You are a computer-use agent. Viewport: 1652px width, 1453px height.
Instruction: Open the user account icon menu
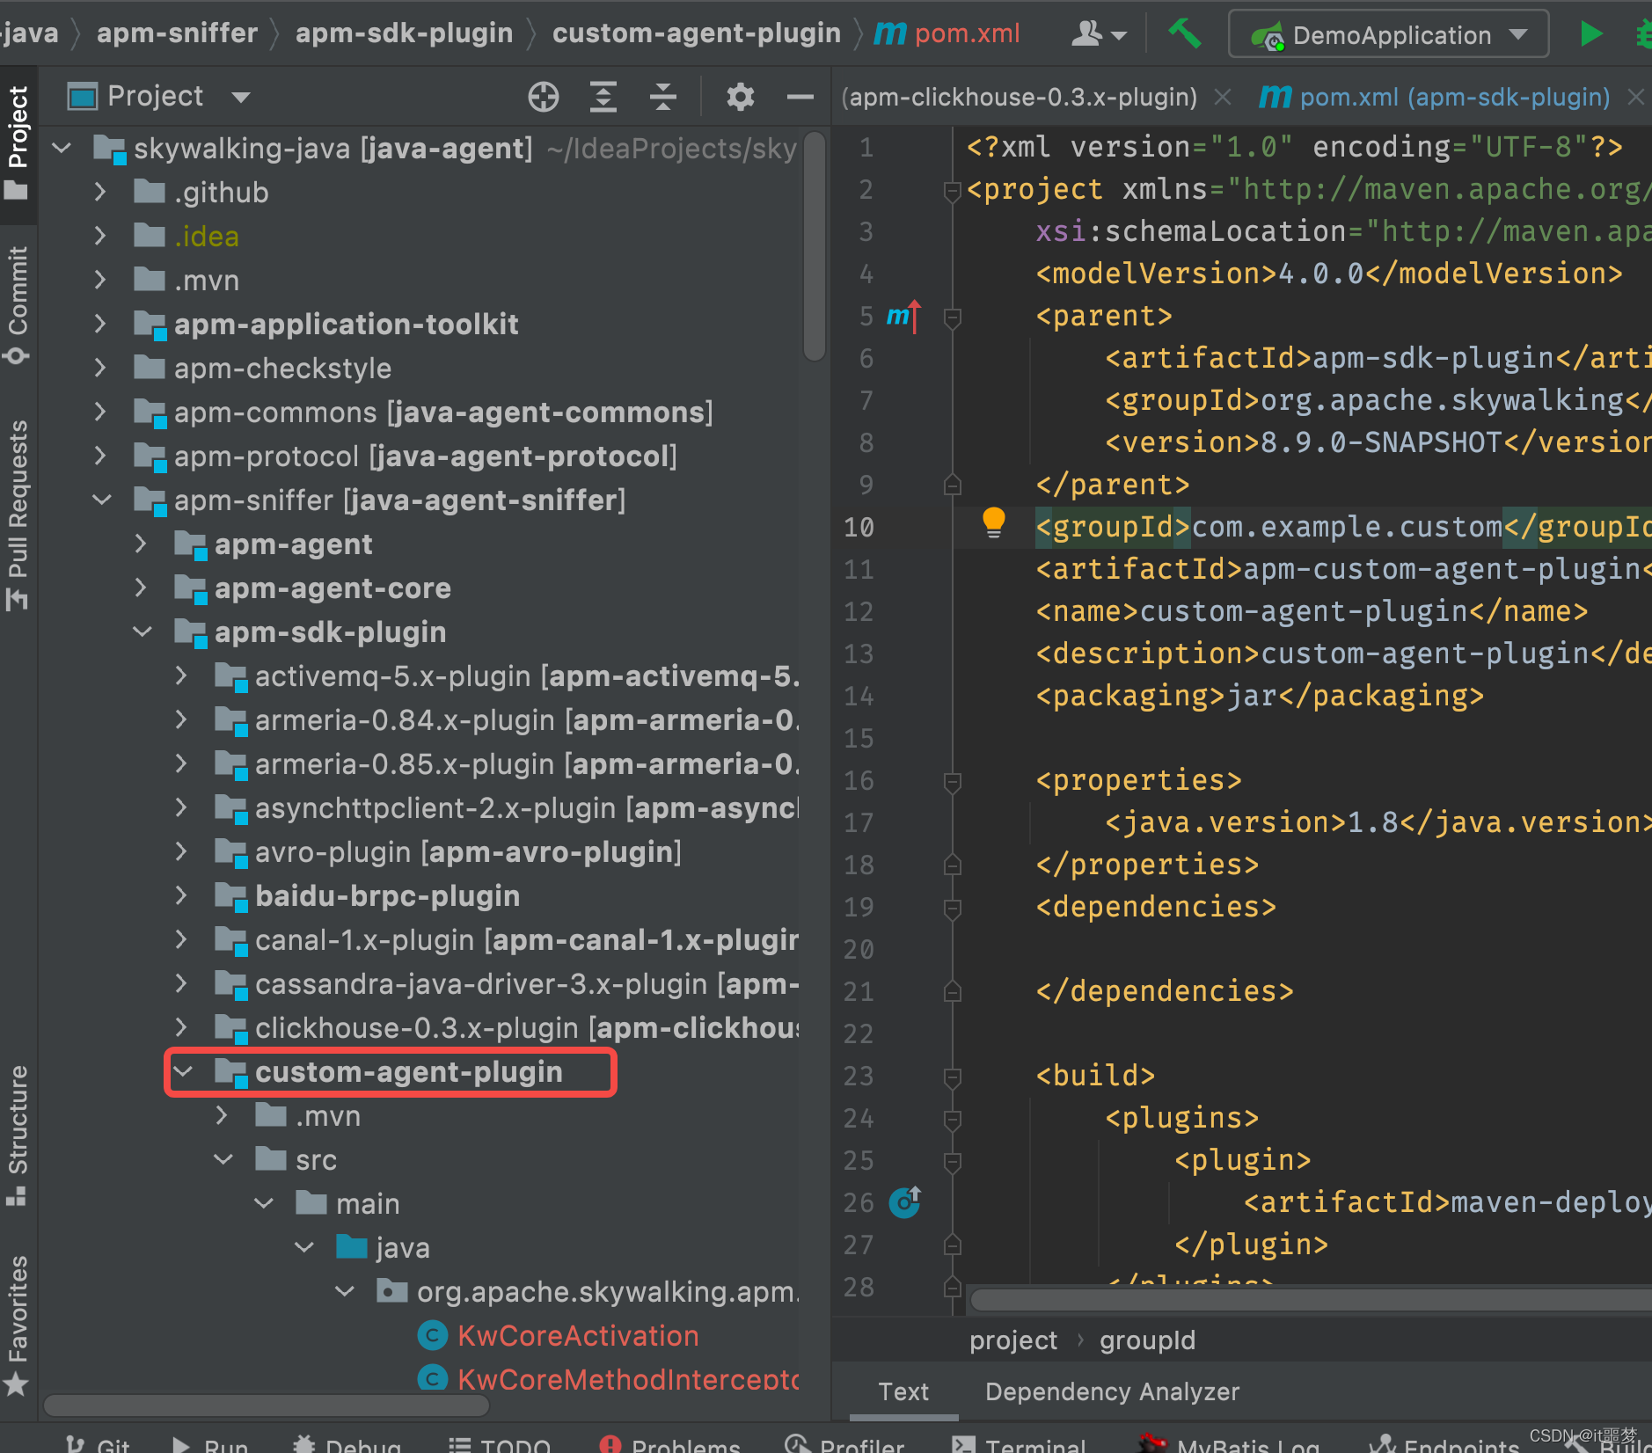pos(1099,34)
